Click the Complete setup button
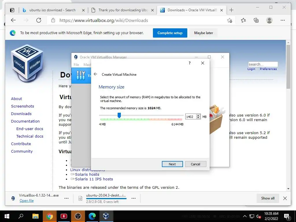 click(170, 33)
